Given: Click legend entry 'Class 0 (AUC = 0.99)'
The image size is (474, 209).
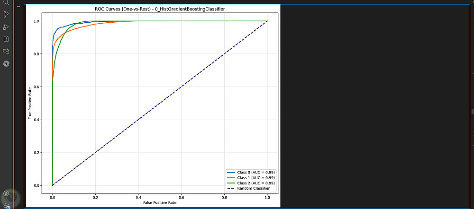Looking at the screenshot, I should point(251,172).
